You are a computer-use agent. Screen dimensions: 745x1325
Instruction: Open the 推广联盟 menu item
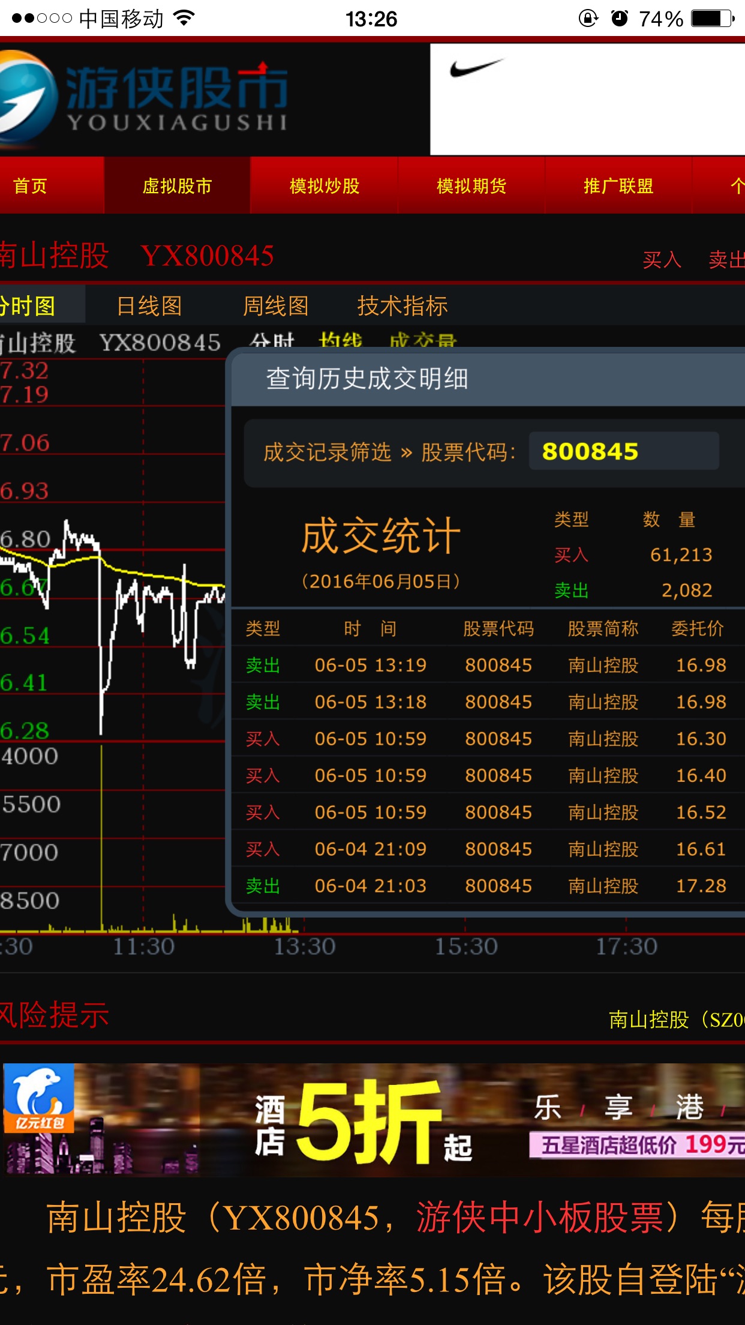click(618, 186)
